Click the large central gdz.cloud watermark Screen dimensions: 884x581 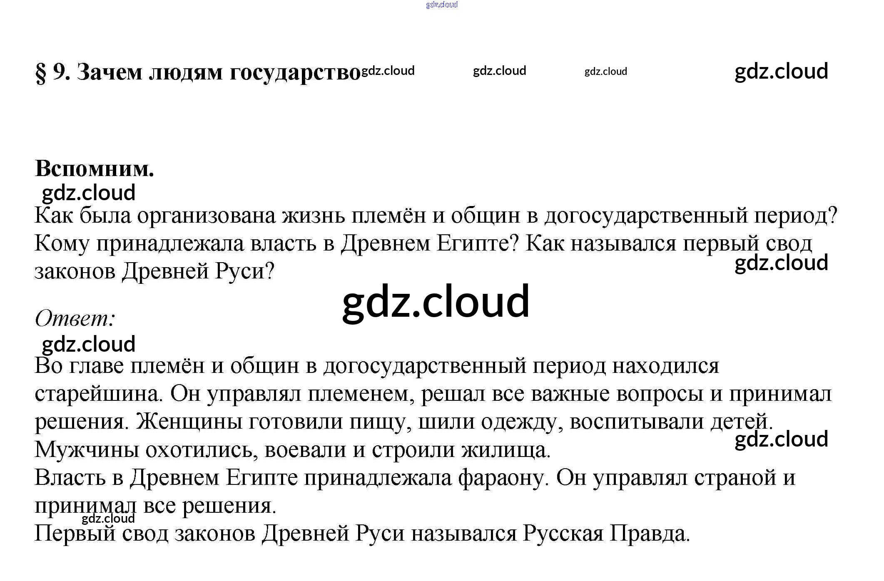(436, 301)
